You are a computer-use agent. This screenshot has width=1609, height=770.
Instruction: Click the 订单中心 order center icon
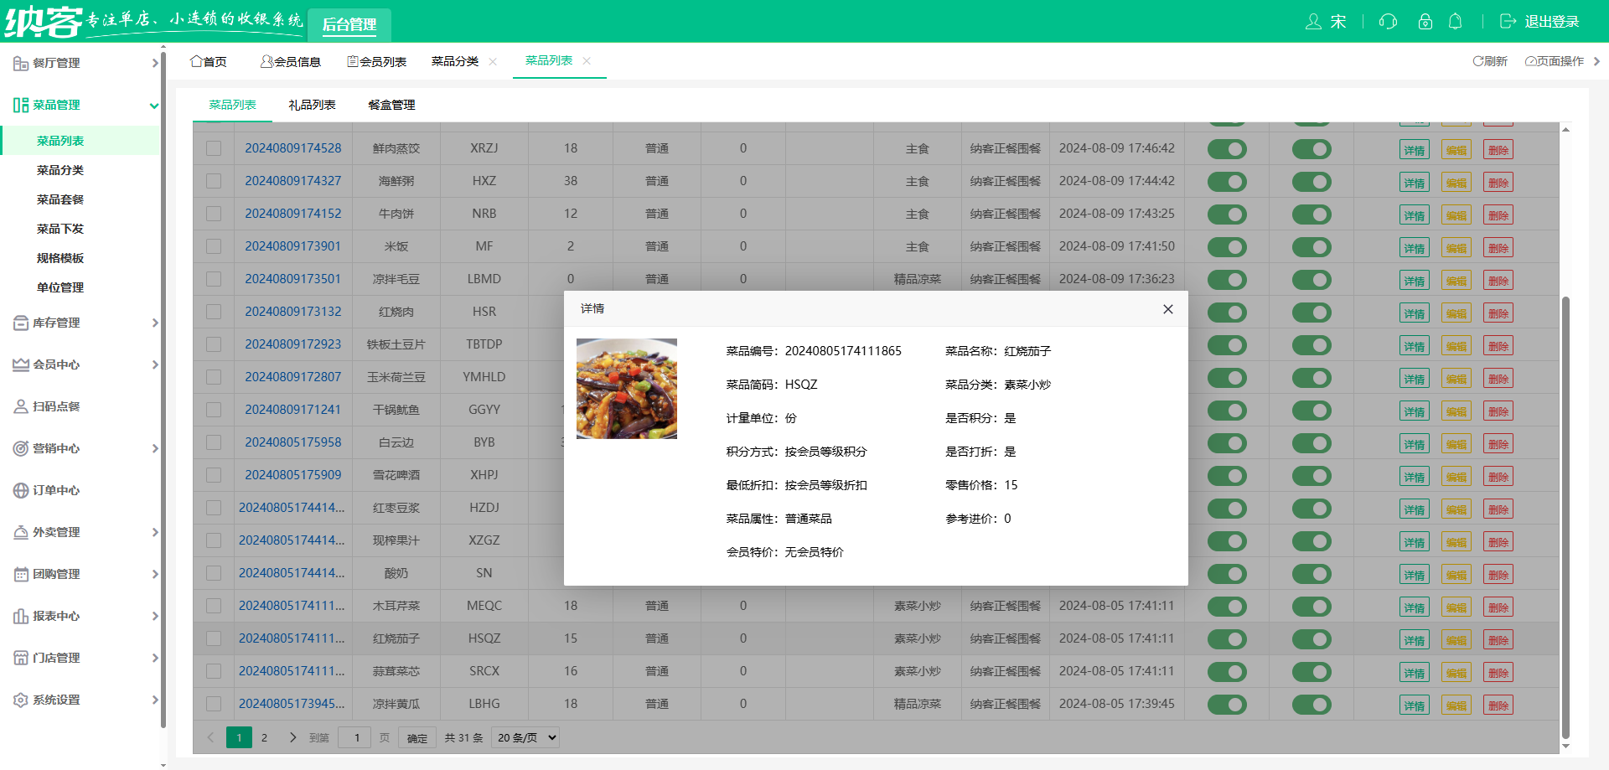[x=20, y=490]
